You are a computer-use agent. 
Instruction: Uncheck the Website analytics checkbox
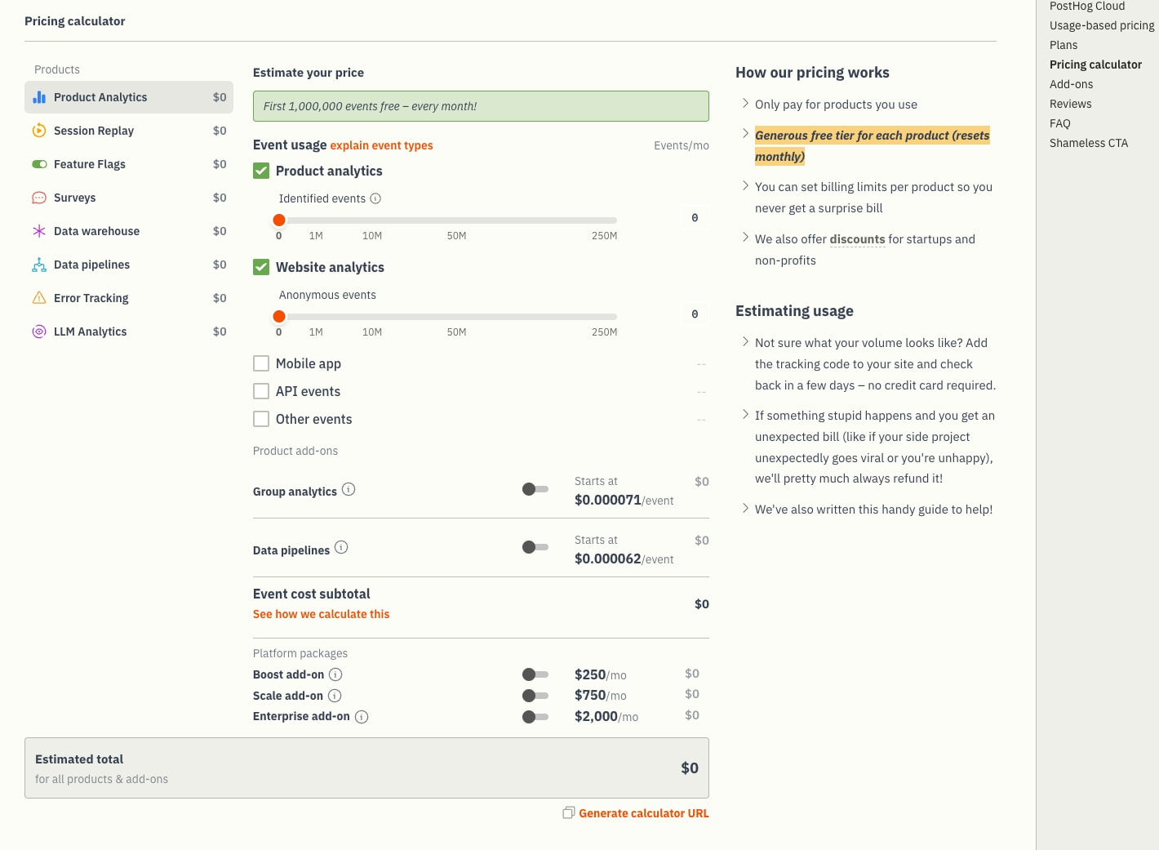point(261,267)
